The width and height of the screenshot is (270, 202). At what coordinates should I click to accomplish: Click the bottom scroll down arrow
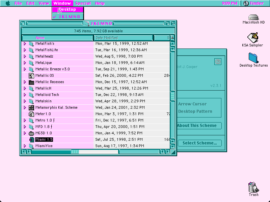point(172,146)
